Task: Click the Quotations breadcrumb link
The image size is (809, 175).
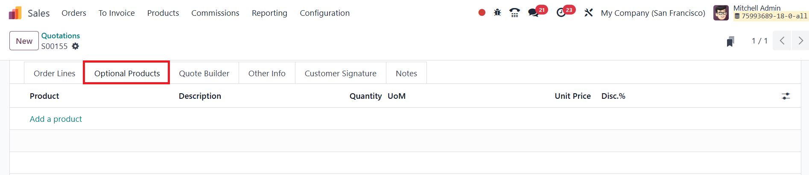Action: click(x=61, y=36)
